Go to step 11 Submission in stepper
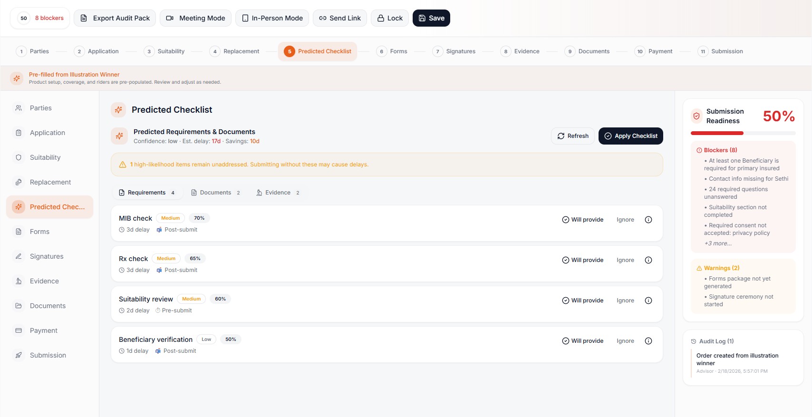This screenshot has width=812, height=417. (721, 51)
